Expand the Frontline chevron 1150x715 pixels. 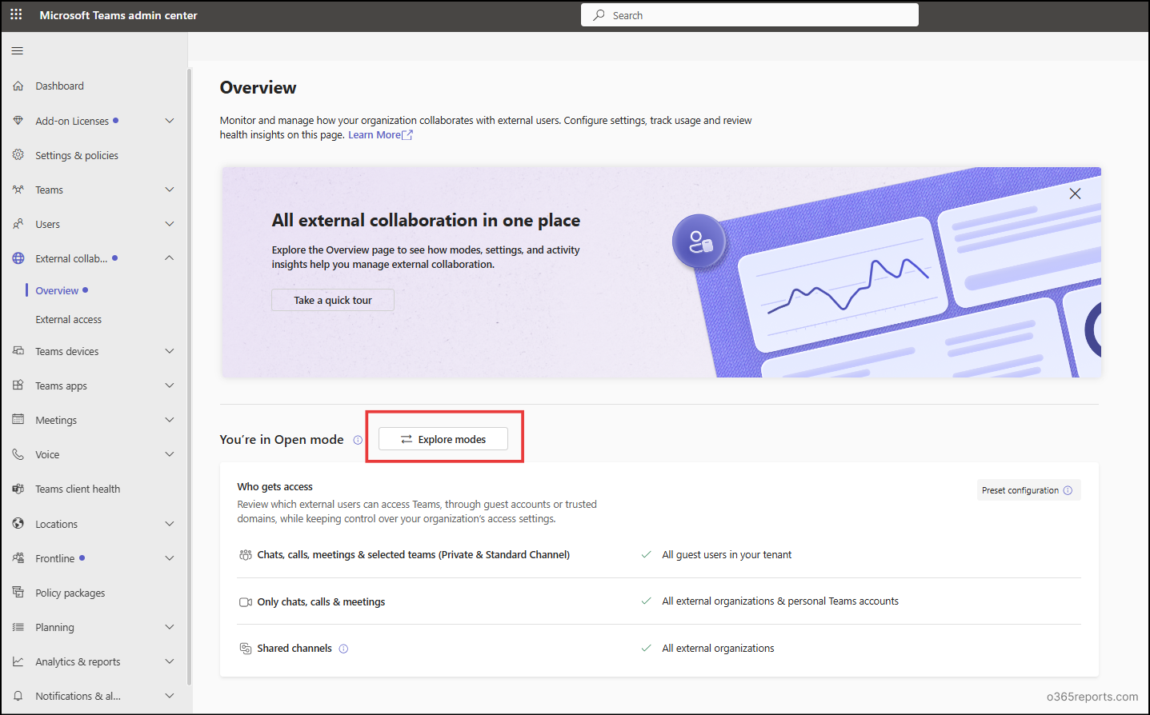point(170,558)
